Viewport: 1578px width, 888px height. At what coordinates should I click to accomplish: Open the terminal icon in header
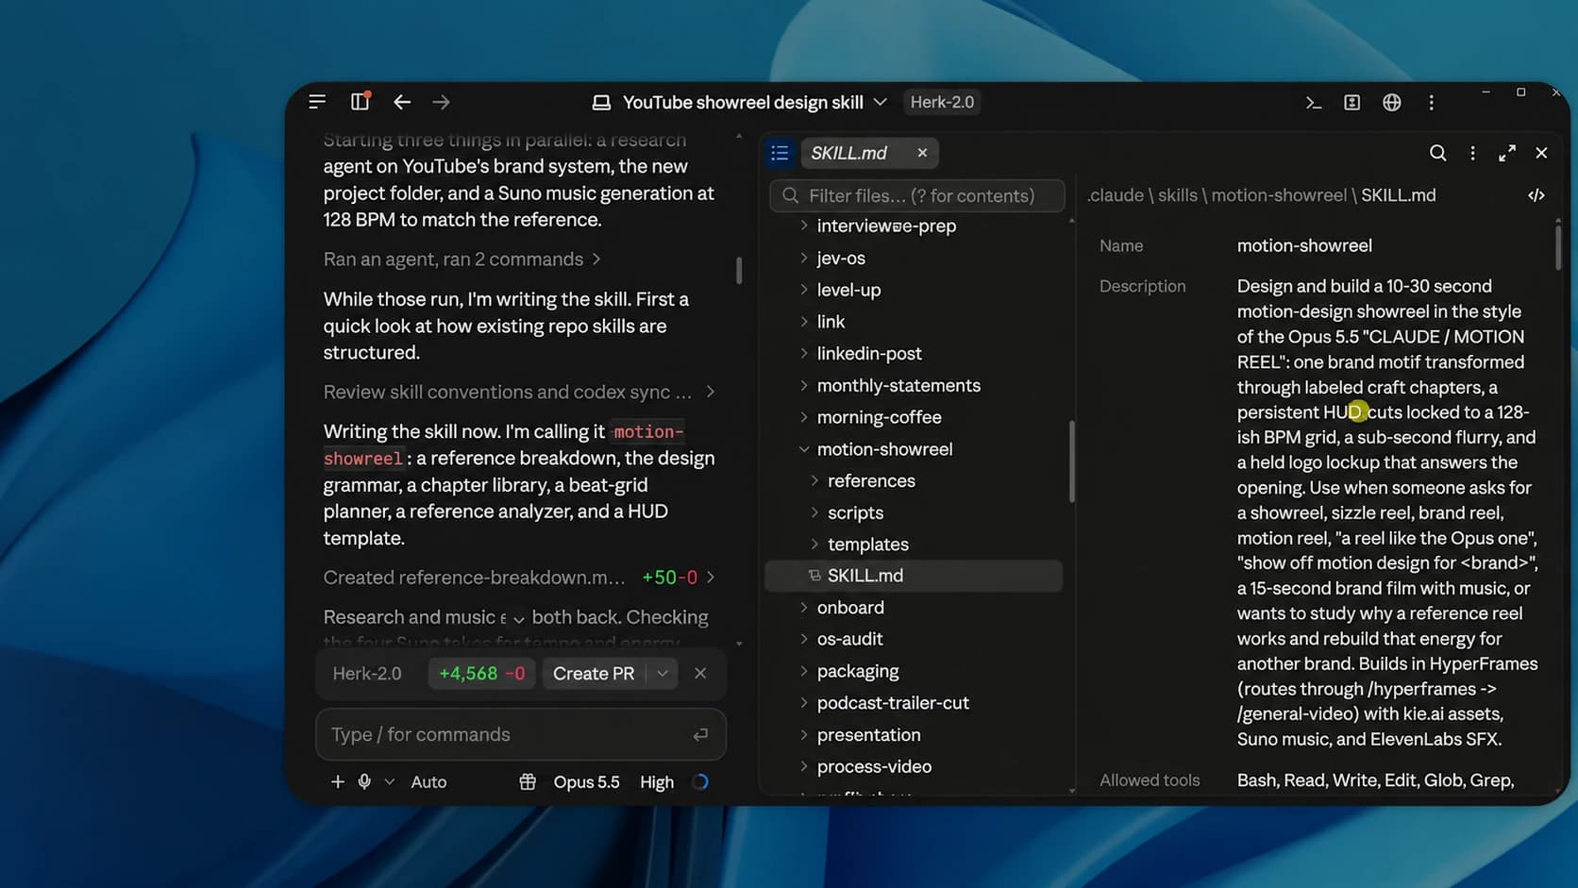point(1313,103)
